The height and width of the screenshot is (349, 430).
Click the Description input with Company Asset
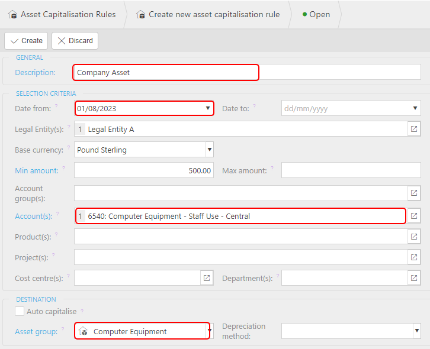[247, 72]
